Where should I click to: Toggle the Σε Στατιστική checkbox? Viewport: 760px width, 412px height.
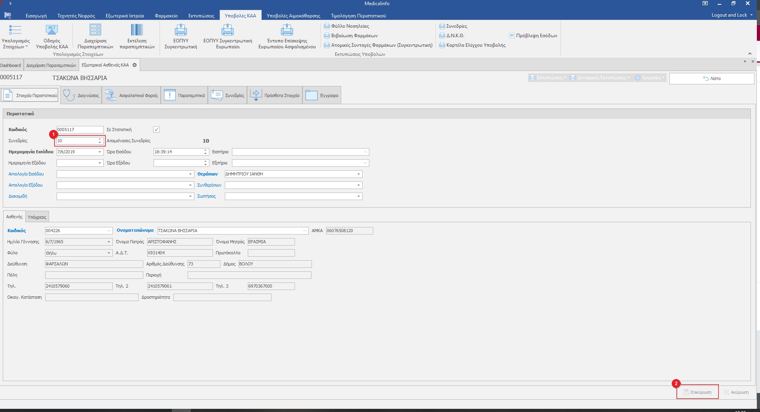pos(156,130)
